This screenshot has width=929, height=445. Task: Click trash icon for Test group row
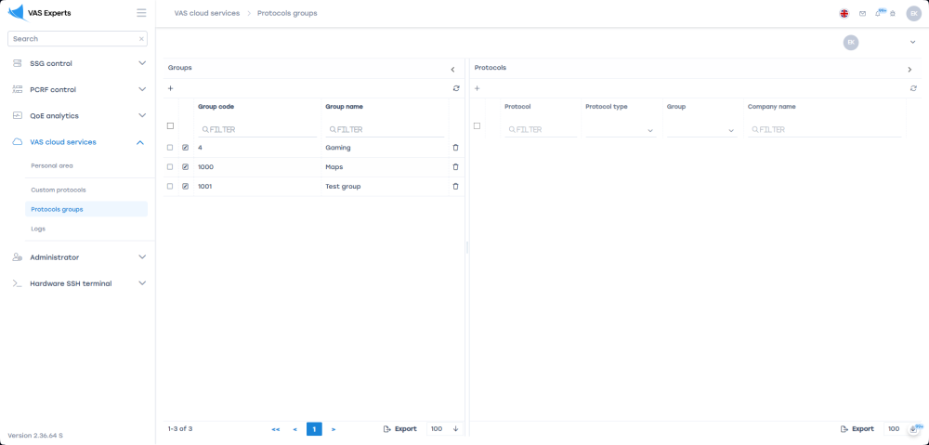pos(455,187)
